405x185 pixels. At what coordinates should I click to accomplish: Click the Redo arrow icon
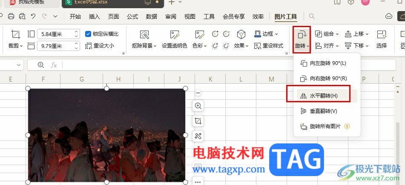point(44,17)
